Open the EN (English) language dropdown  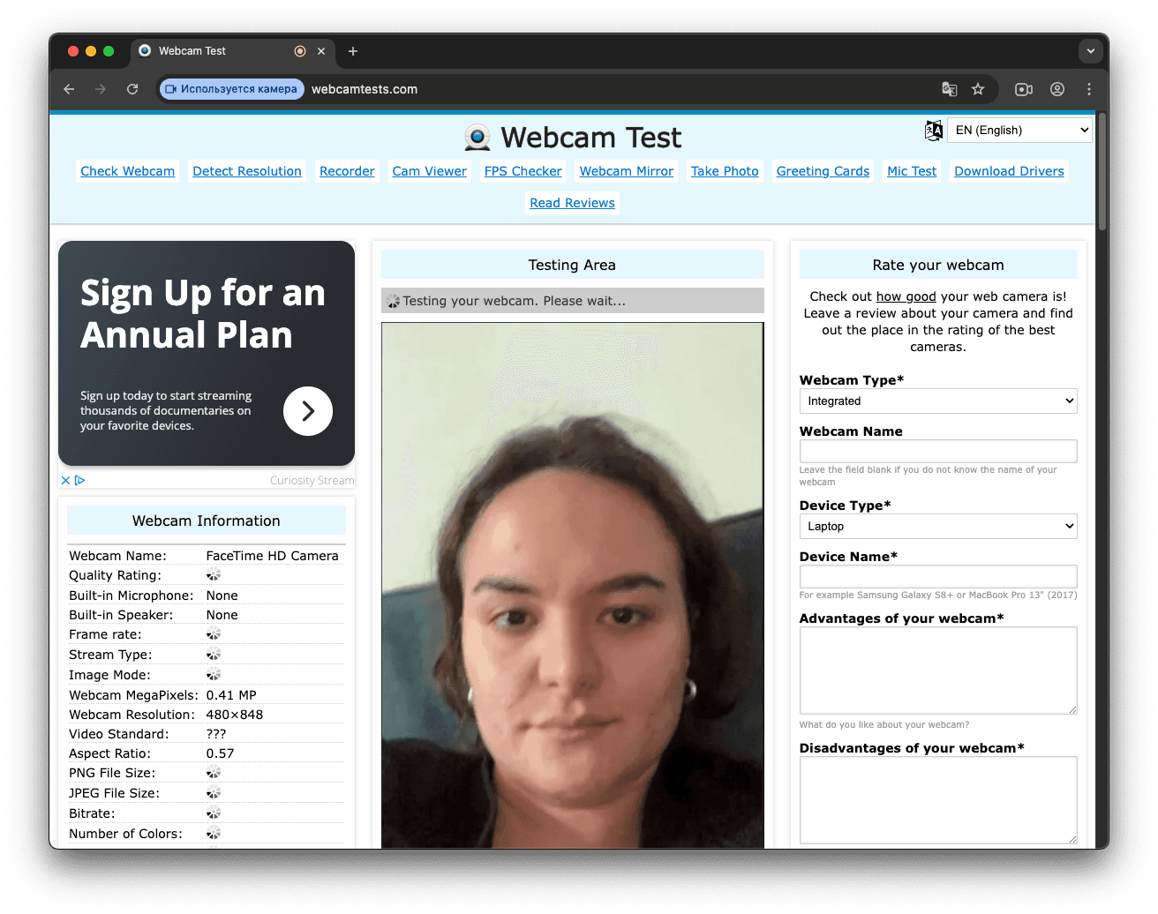click(1019, 131)
